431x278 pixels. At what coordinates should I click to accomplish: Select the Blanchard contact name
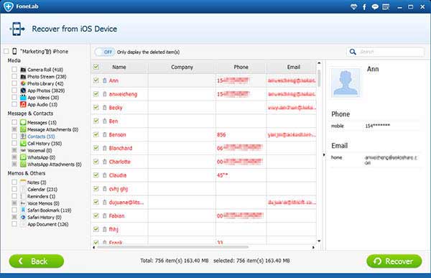pos(121,148)
